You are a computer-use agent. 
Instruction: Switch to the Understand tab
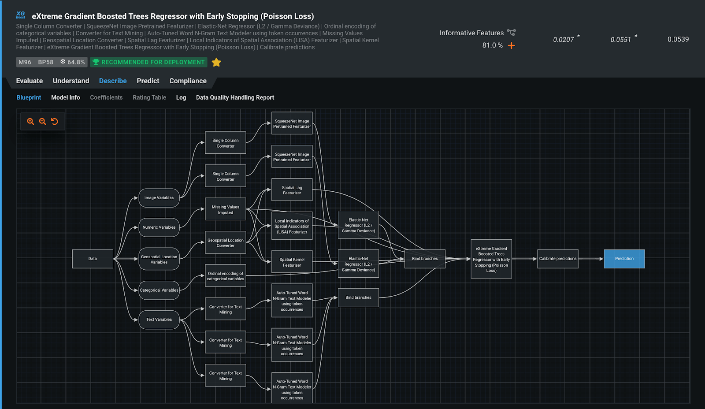click(x=71, y=81)
